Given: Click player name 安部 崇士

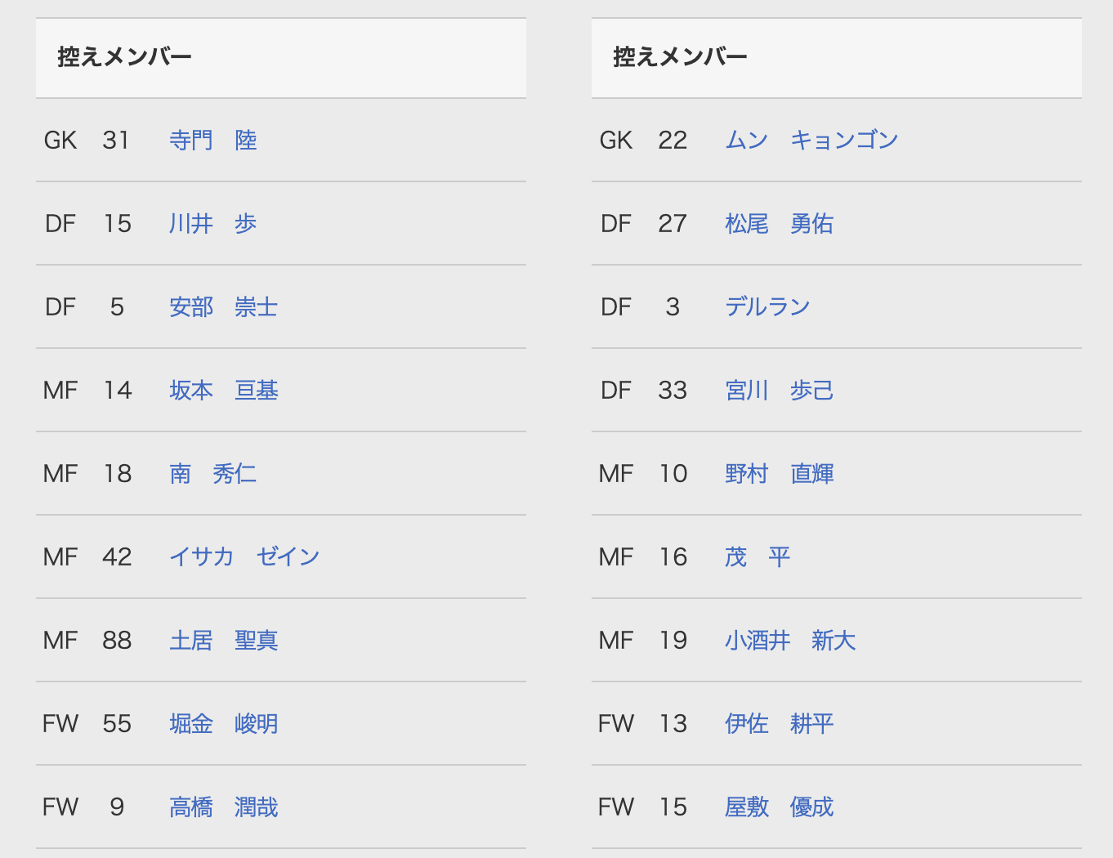Looking at the screenshot, I should coord(224,307).
